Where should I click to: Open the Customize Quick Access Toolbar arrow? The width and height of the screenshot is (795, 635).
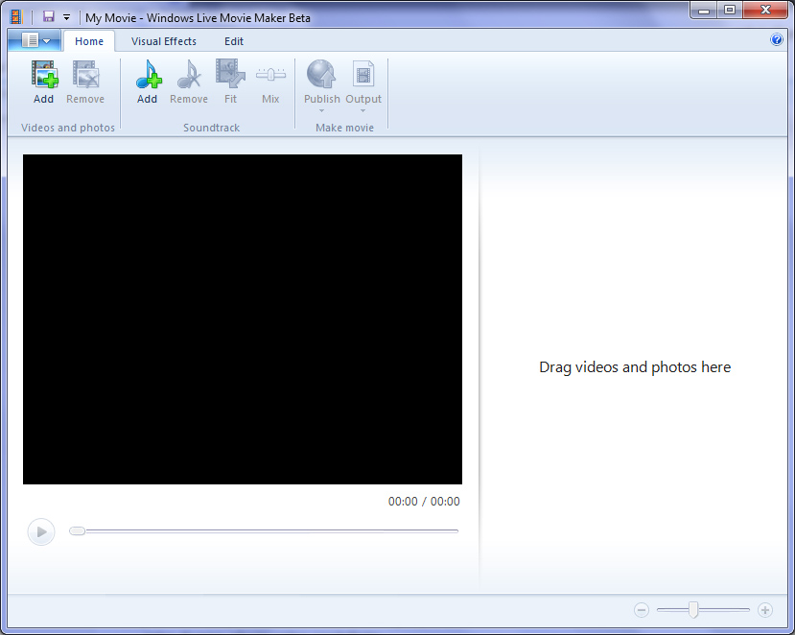coord(66,17)
